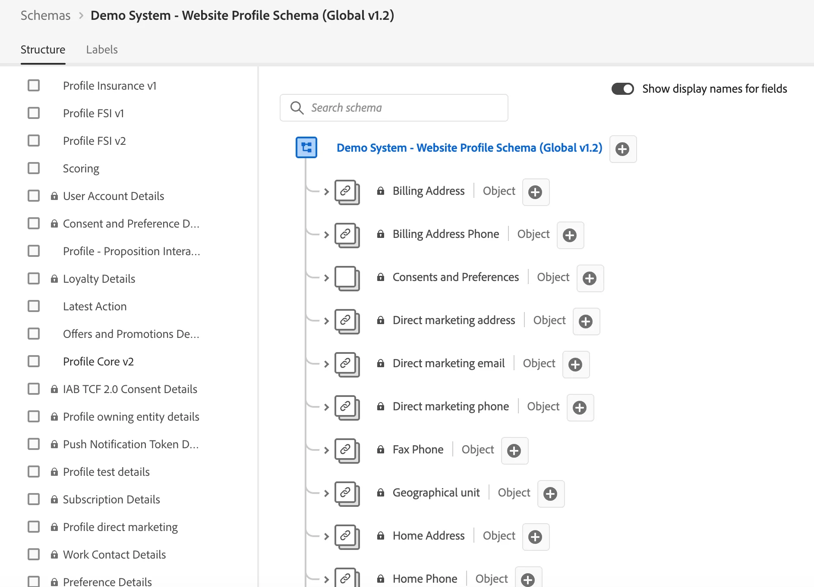Go back to Schemas breadcrumb
The image size is (814, 587).
tap(45, 16)
